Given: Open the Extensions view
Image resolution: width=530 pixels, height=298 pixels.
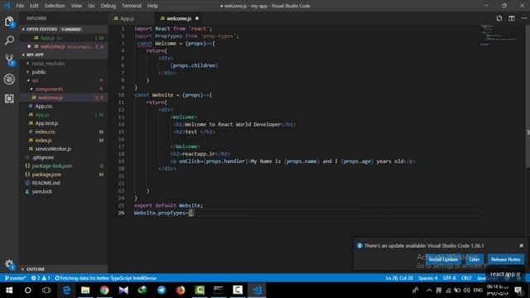Looking at the screenshot, I should [x=9, y=99].
